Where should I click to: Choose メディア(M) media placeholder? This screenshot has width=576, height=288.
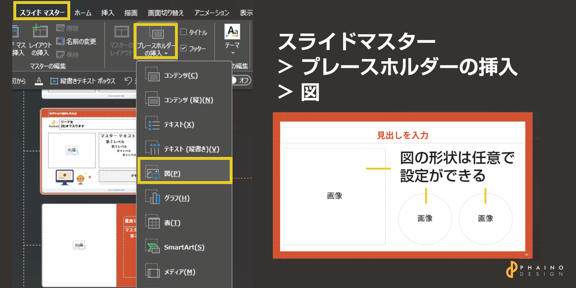tap(184, 272)
